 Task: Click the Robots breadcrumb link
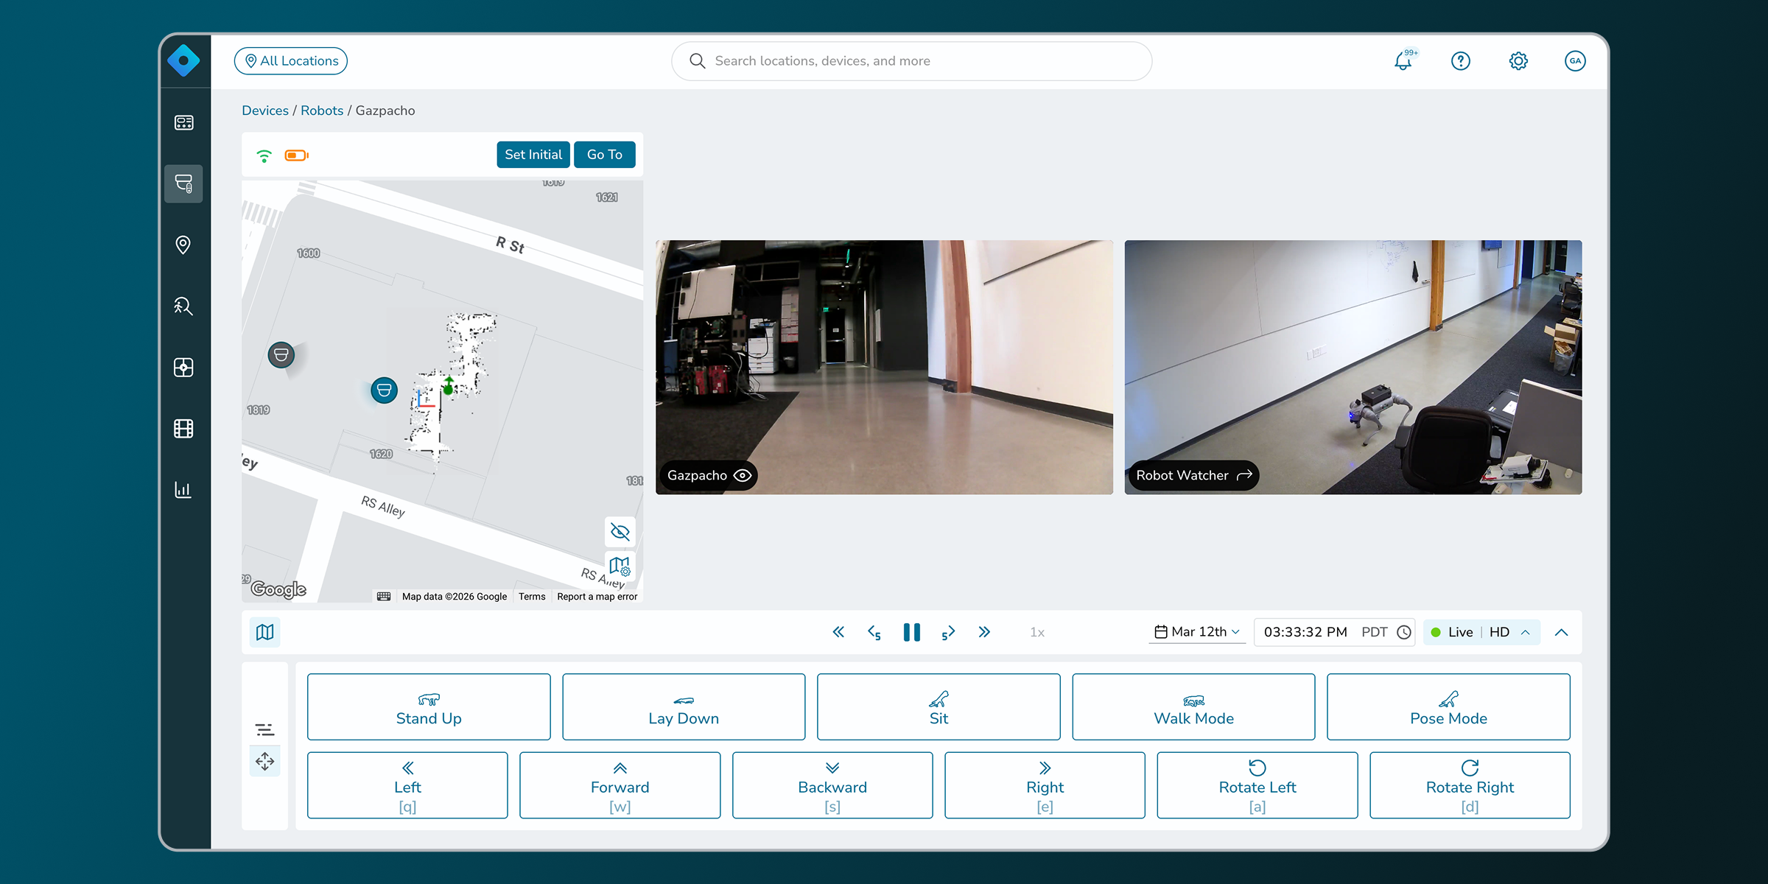(322, 110)
